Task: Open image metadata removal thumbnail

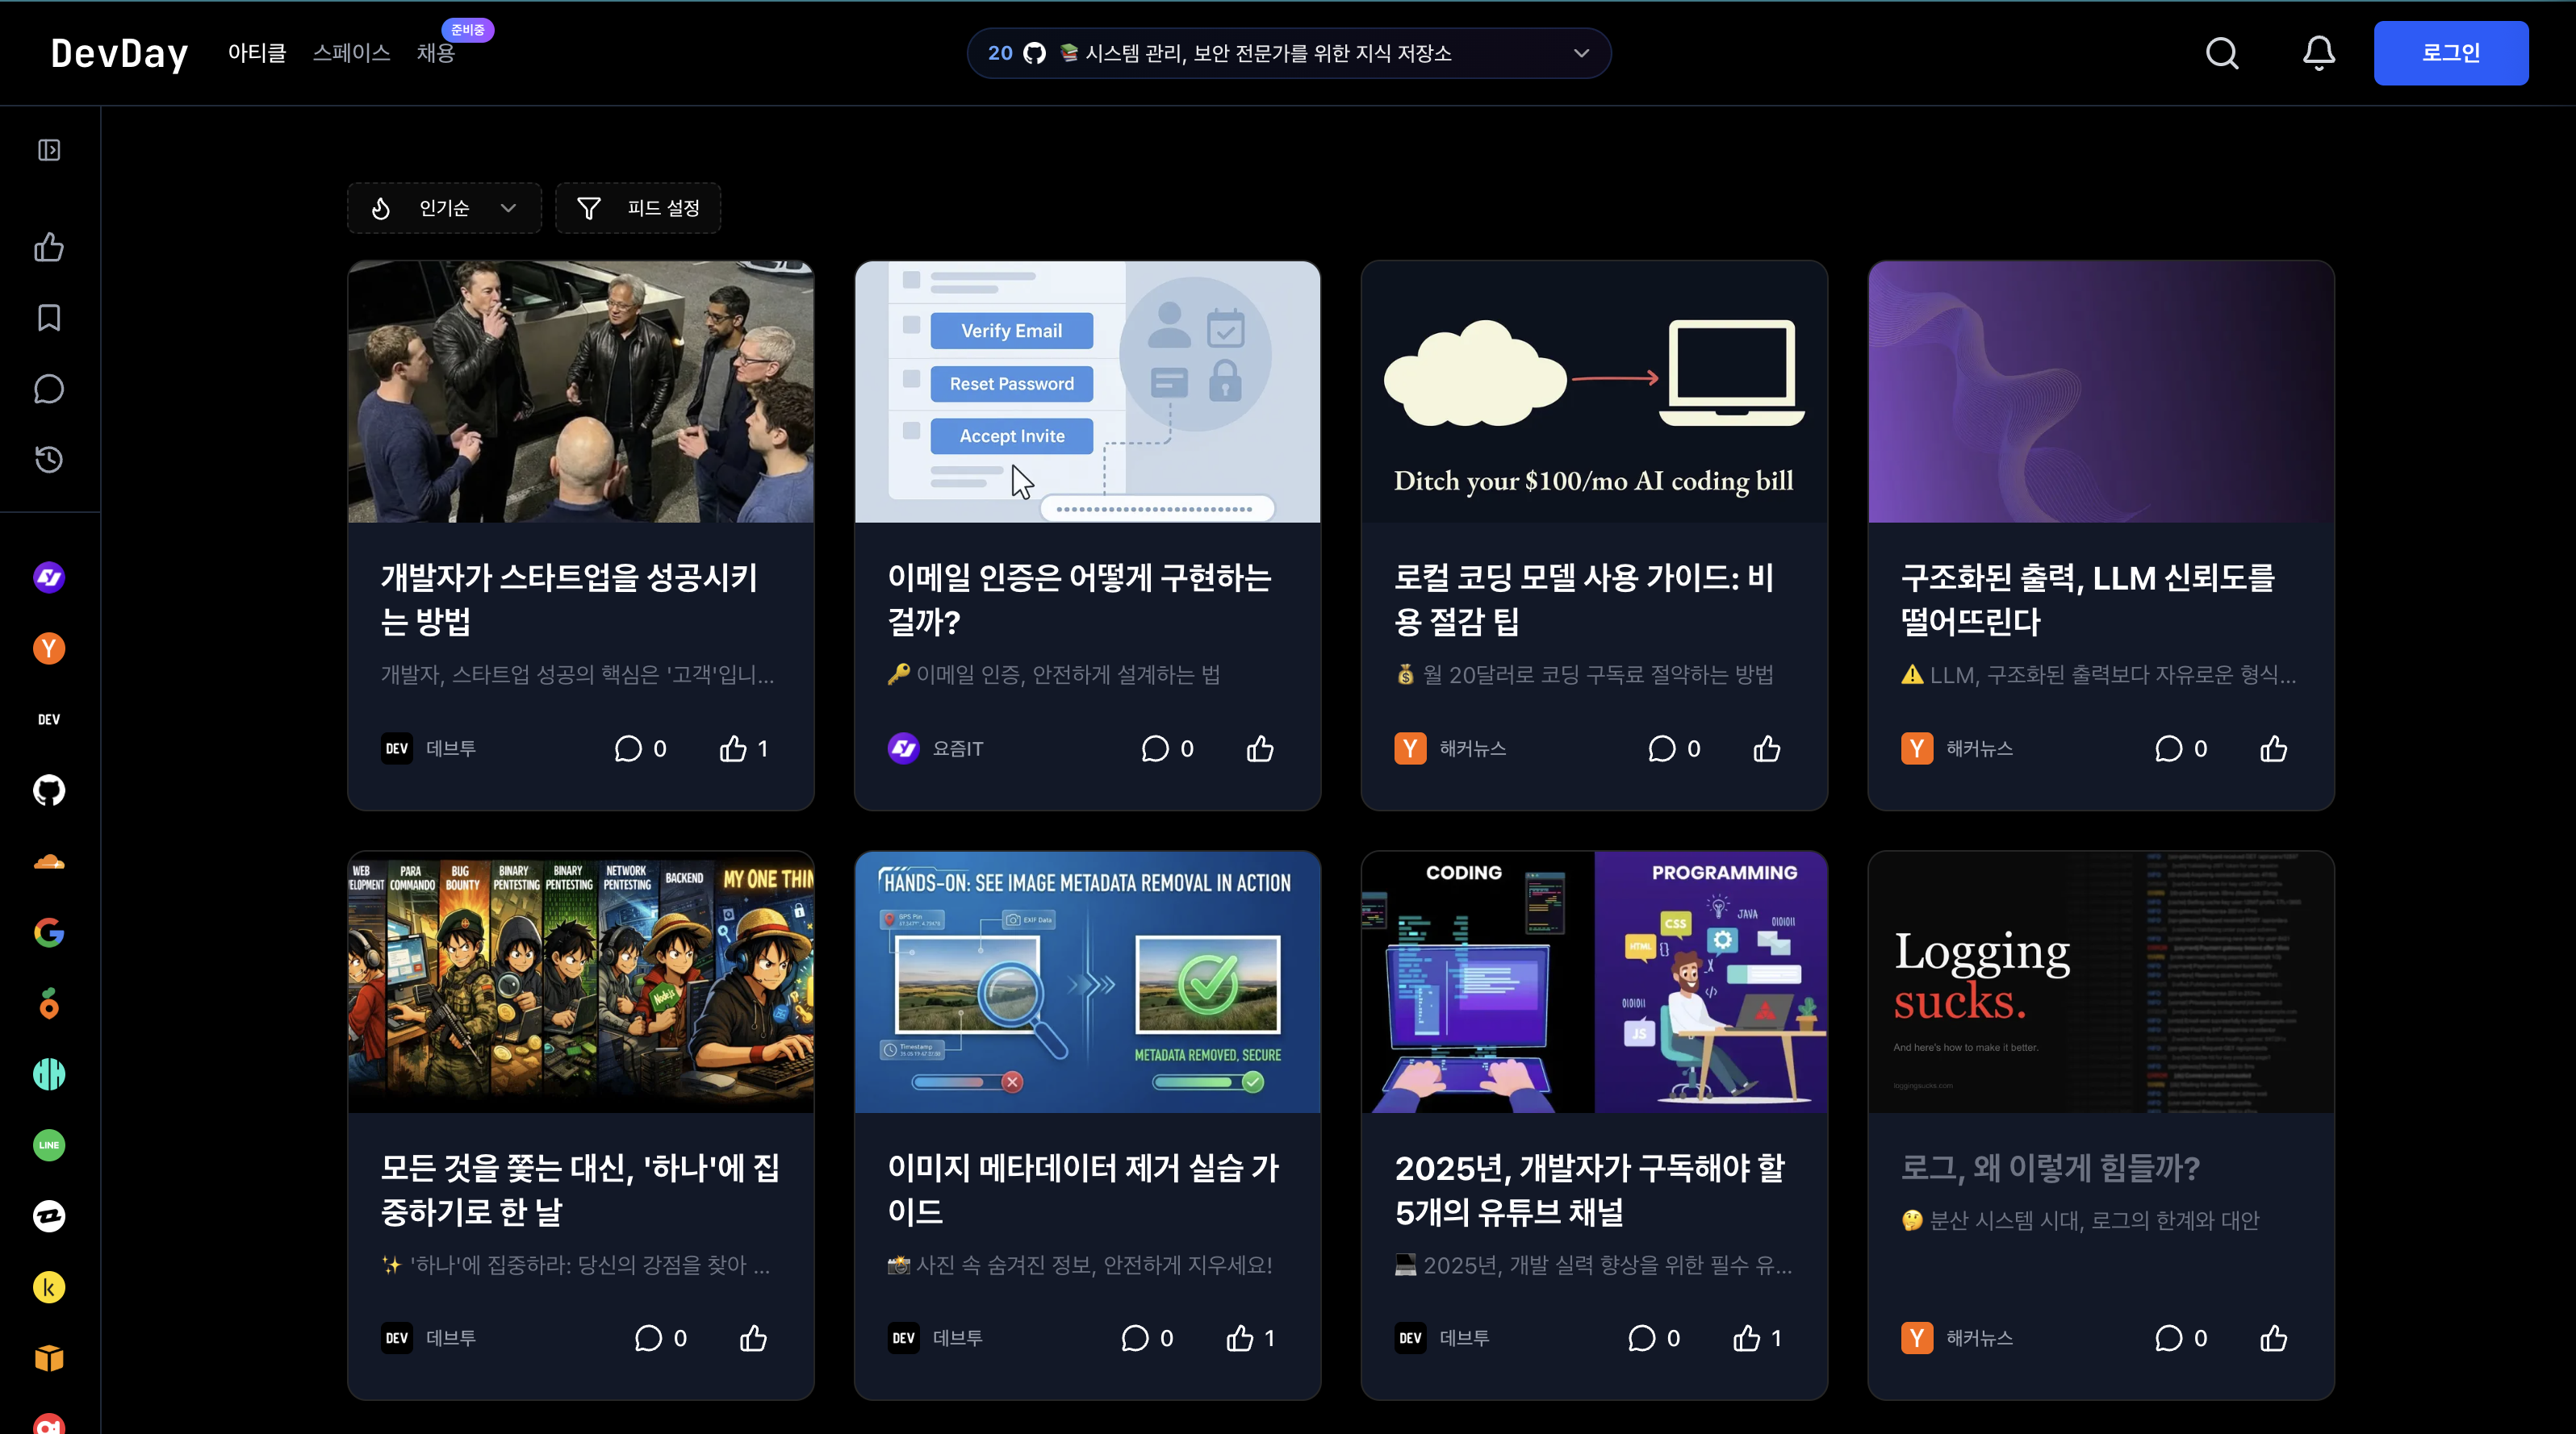Action: [1087, 982]
